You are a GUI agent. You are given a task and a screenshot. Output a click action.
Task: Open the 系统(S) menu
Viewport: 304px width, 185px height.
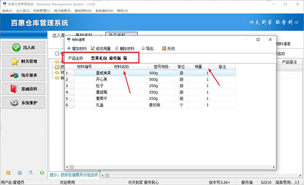tap(7, 11)
